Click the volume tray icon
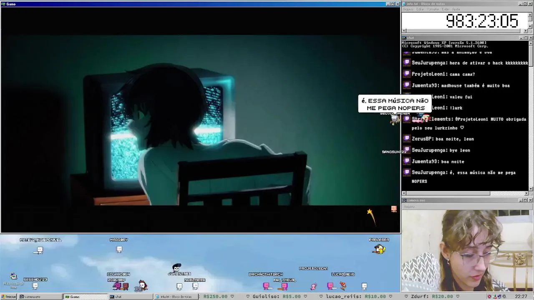 click(504, 297)
